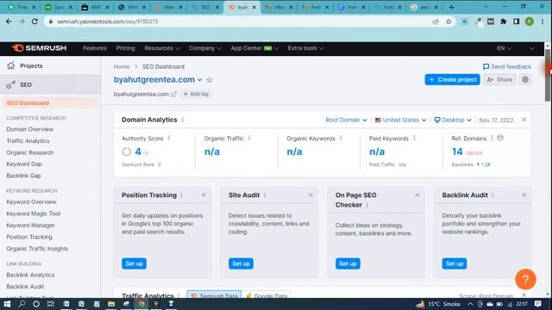Image resolution: width=552 pixels, height=310 pixels.
Task: Open the United States country dropdown
Action: click(400, 121)
